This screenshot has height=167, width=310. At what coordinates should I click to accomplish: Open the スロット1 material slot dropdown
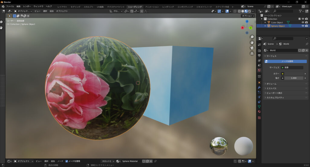tap(108, 161)
